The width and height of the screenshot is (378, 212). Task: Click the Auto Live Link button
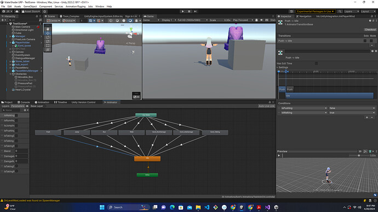point(266,106)
